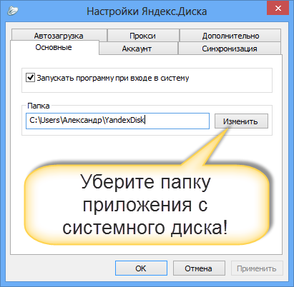This screenshot has width=294, height=287.
Task: Click the Применить button
Action: (257, 268)
